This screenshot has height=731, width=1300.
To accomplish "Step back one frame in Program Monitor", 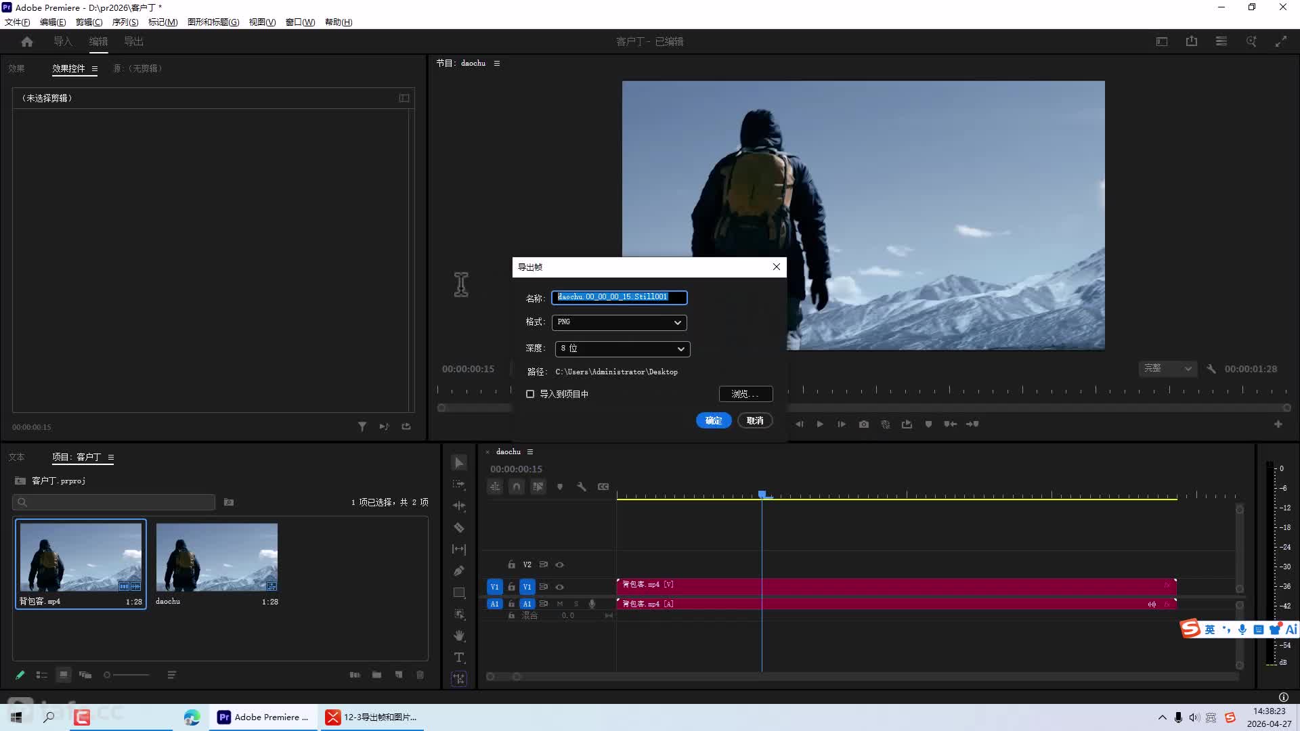I will point(799,424).
